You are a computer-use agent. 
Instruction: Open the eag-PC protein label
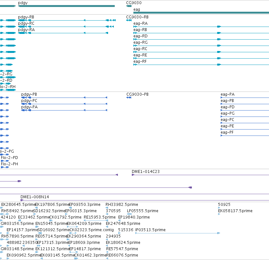[228, 120]
